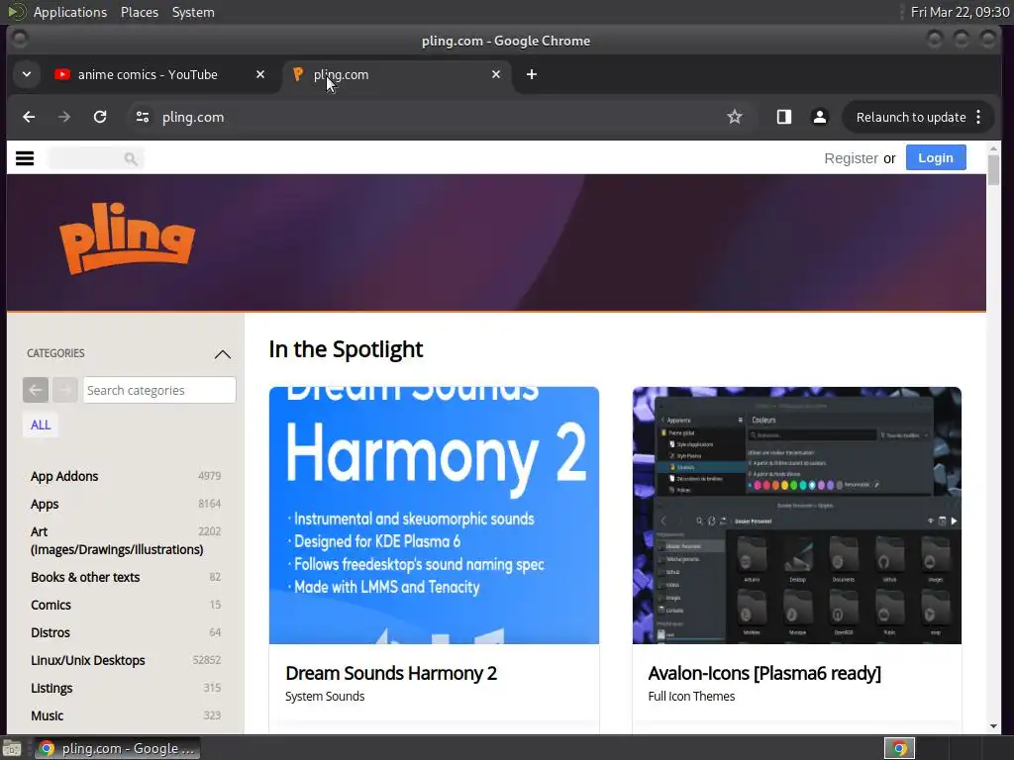Open Chrome side panel icon
Viewport: 1014px width, 760px height.
point(784,117)
